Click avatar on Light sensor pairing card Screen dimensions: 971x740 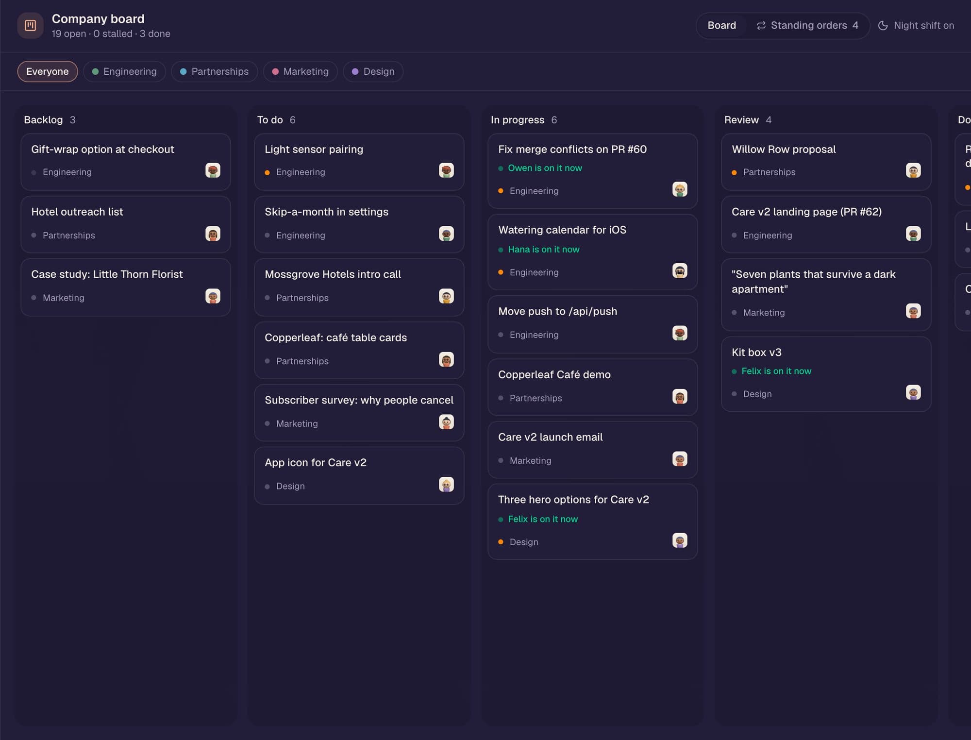click(x=446, y=170)
